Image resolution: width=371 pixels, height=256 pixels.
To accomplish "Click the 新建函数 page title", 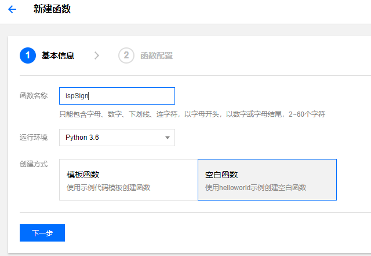I will [53, 10].
